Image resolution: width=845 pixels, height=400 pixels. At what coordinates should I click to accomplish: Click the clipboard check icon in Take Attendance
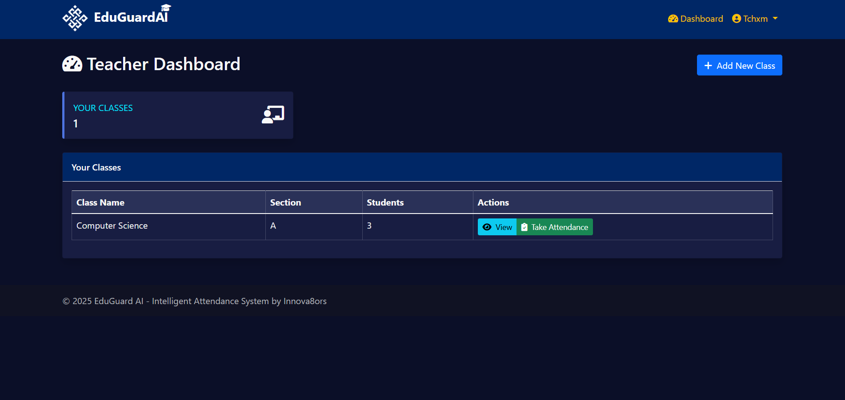[525, 227]
